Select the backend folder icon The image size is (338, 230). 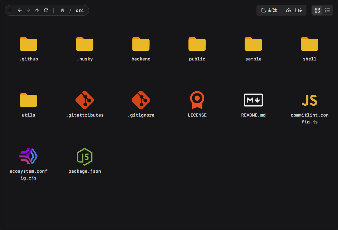[x=141, y=44]
